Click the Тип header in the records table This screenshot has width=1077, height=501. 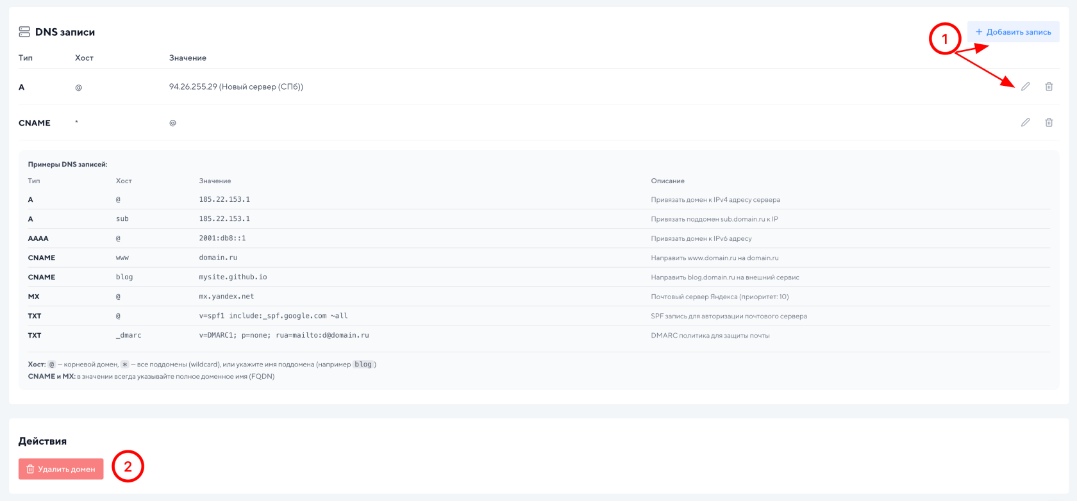point(26,58)
